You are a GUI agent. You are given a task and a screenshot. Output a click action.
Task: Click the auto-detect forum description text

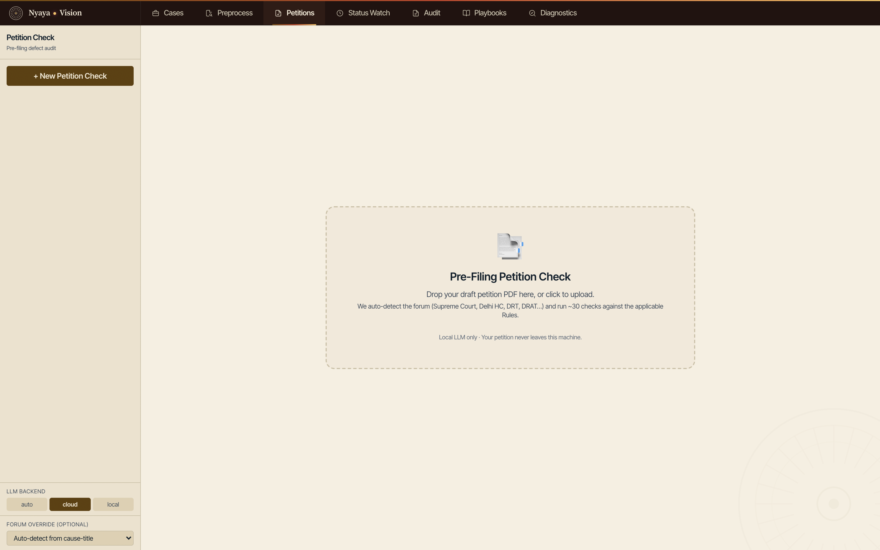[x=510, y=311]
